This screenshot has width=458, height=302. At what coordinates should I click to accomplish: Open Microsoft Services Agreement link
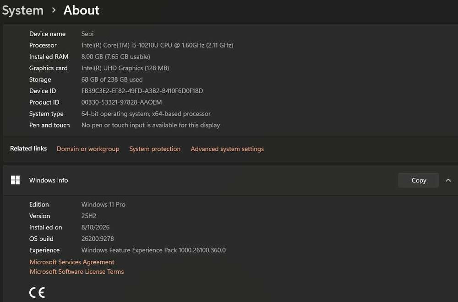[72, 262]
